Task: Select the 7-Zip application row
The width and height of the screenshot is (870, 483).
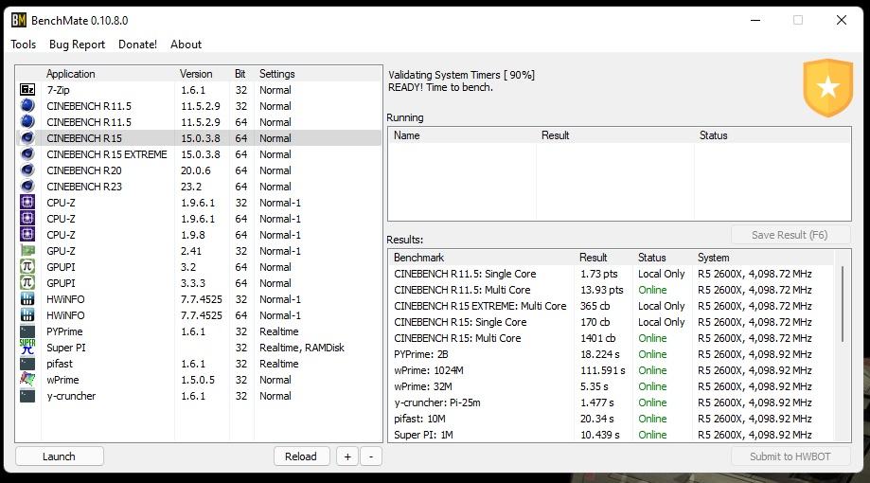Action: click(x=200, y=90)
